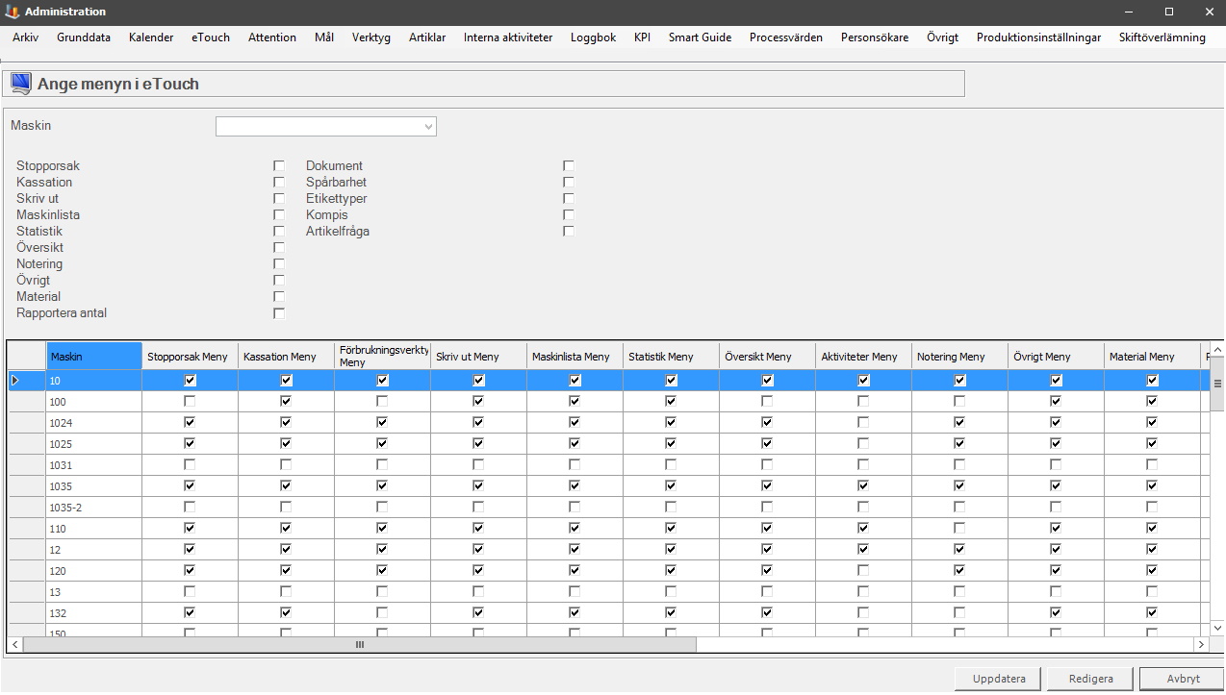This screenshot has height=695, width=1226.
Task: Click the Övrigt Meny column header
Action: point(1056,357)
